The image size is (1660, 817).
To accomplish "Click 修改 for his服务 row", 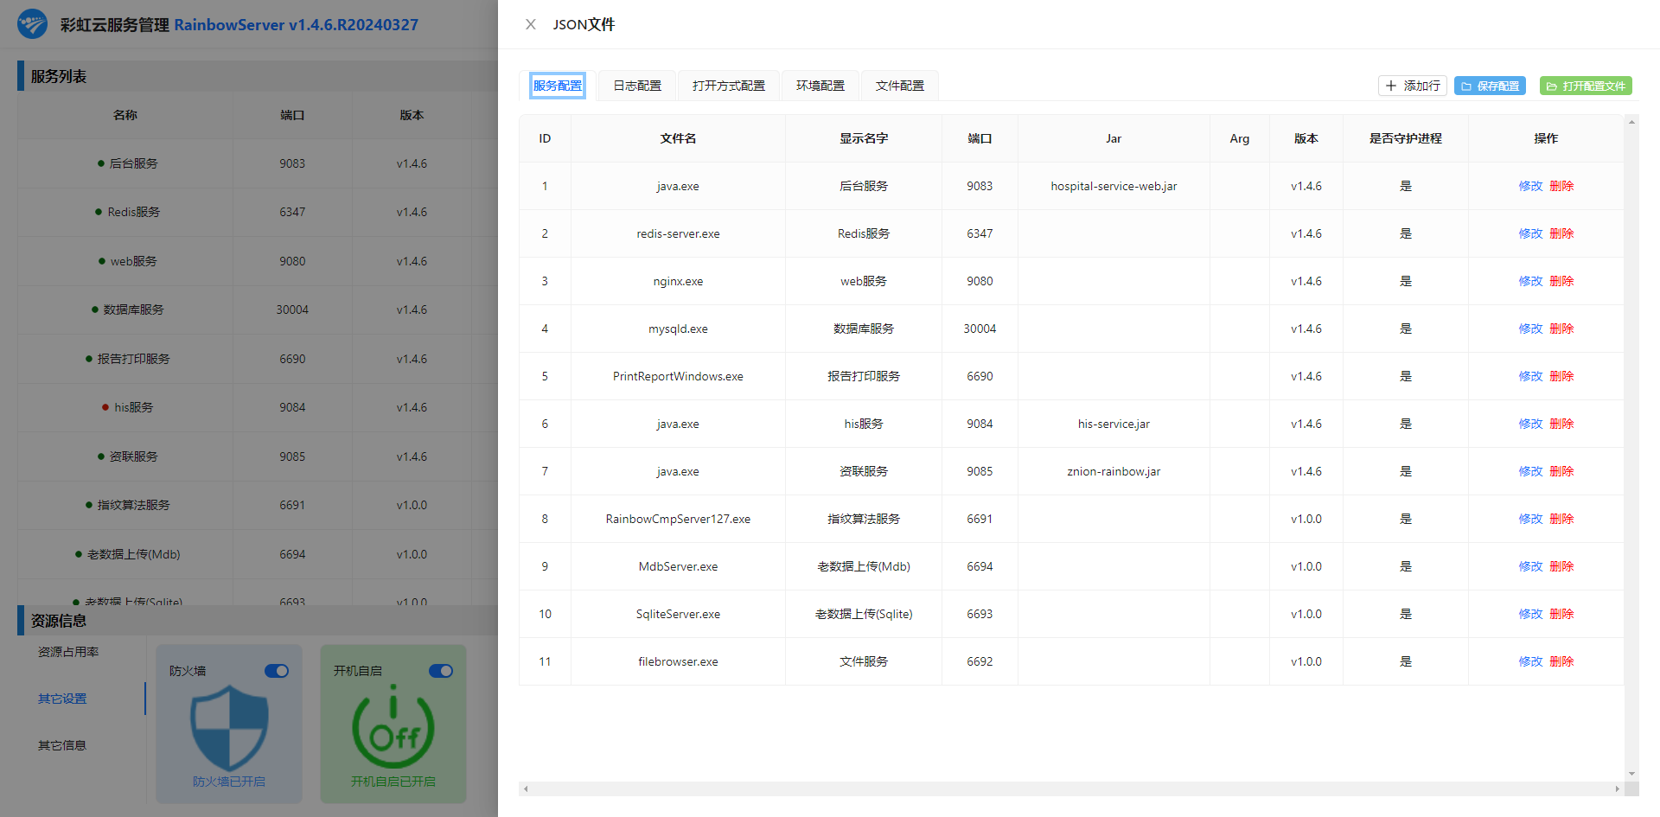I will point(1530,424).
